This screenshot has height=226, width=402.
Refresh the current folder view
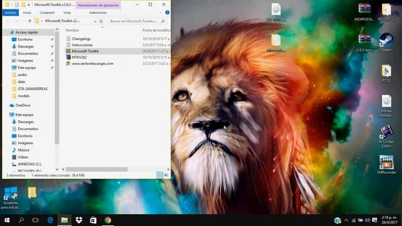pyautogui.click(x=101, y=21)
